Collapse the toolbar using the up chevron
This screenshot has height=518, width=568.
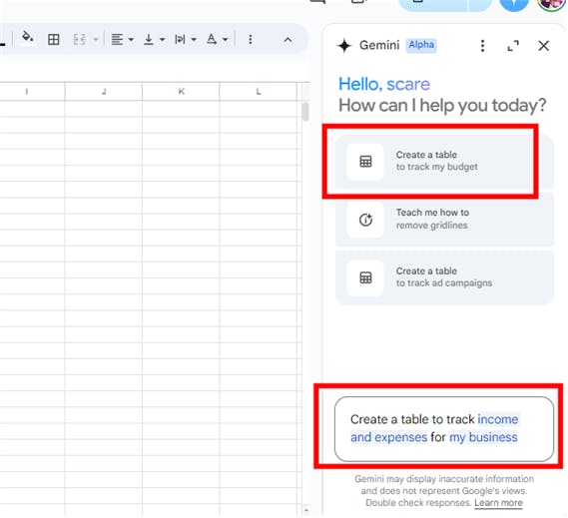coord(287,40)
